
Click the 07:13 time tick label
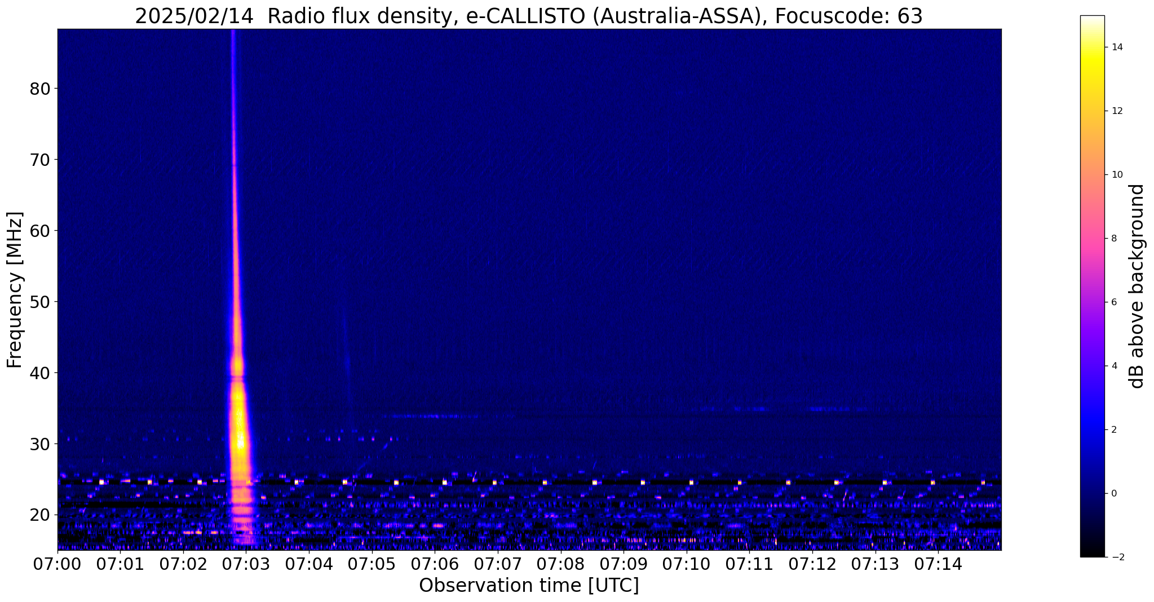pyautogui.click(x=875, y=564)
